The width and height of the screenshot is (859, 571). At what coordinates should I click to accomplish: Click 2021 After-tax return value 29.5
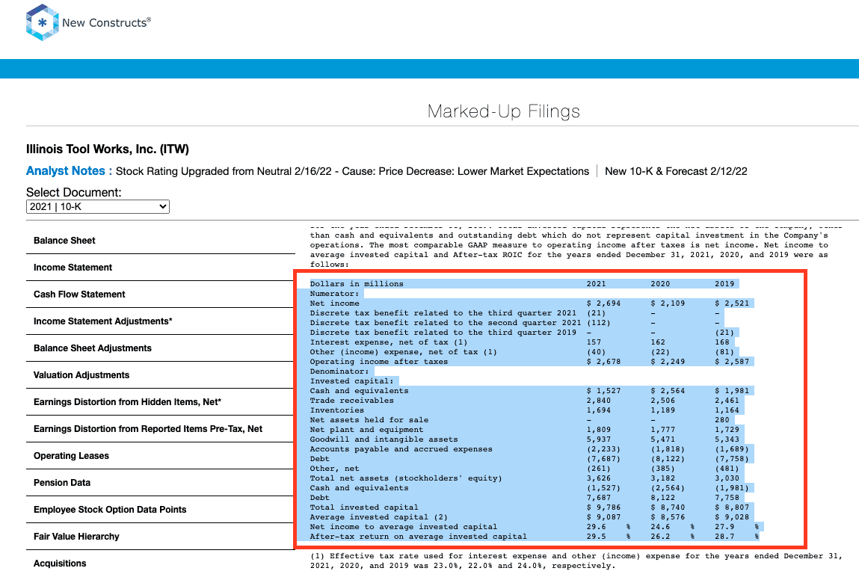coord(596,537)
